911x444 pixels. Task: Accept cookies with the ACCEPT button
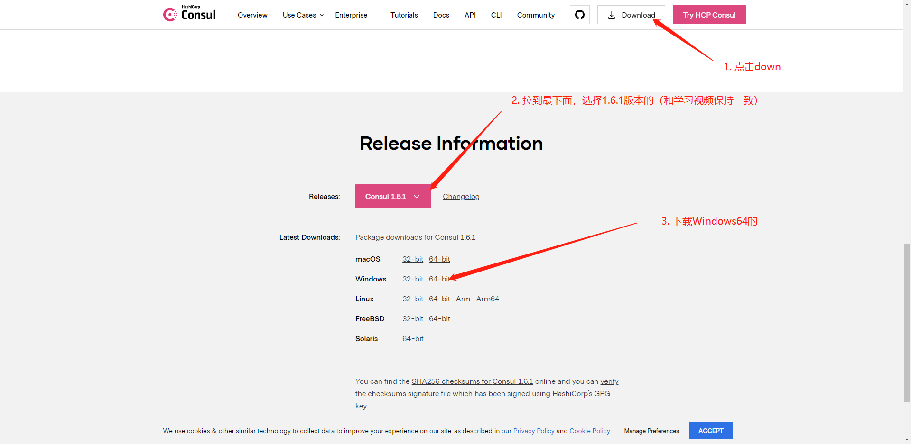pos(711,430)
